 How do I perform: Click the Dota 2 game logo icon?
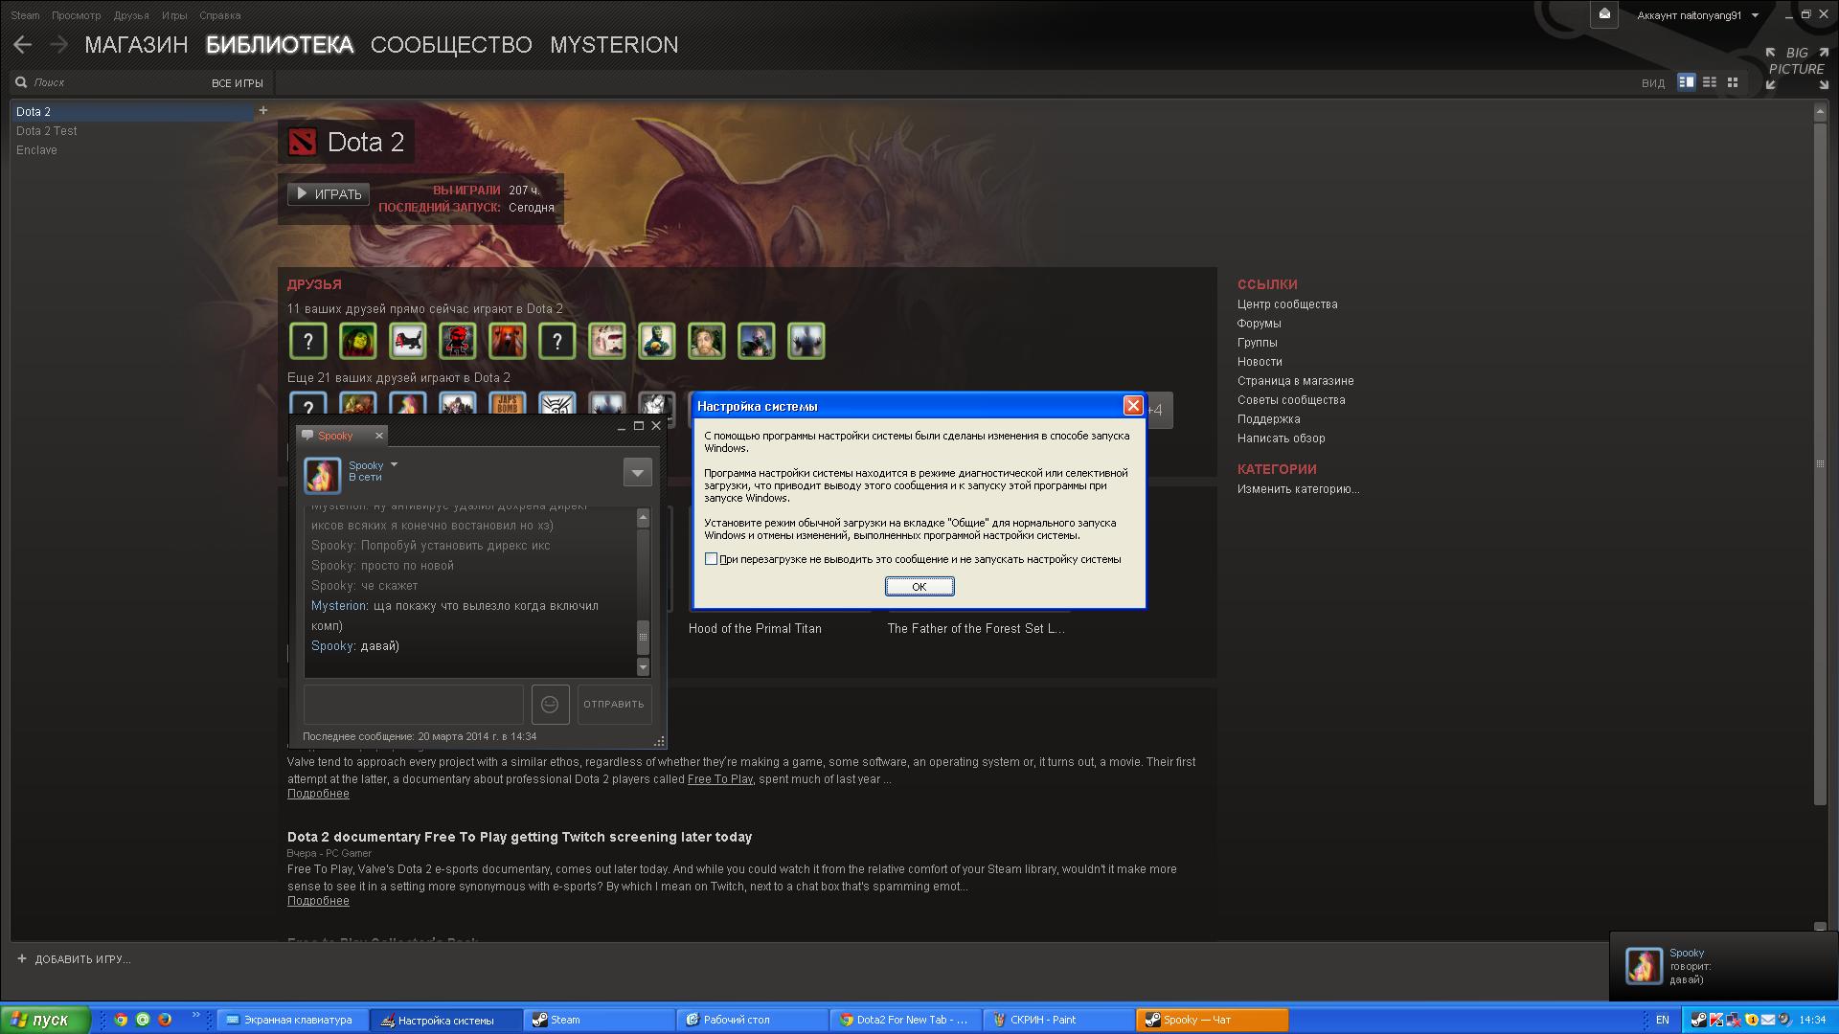click(302, 143)
